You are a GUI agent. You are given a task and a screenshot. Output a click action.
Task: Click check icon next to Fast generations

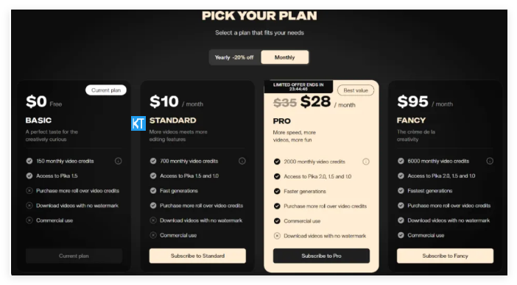pos(153,191)
